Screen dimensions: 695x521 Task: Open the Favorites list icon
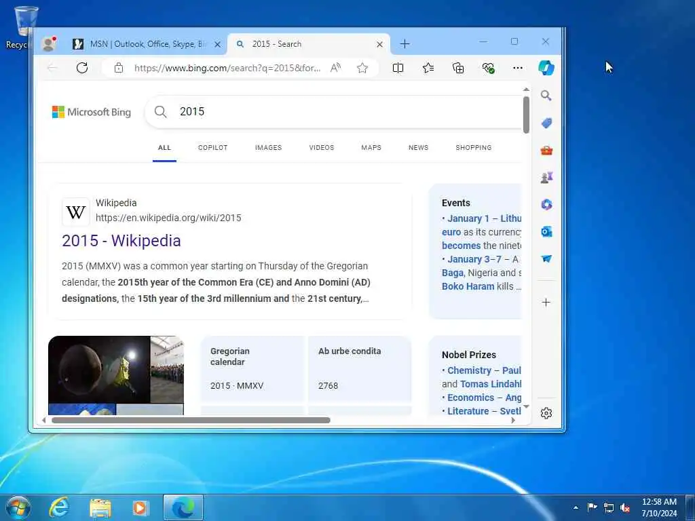(428, 68)
